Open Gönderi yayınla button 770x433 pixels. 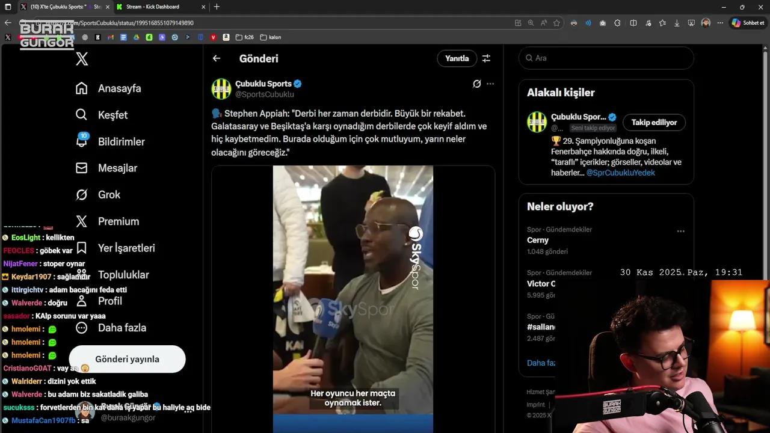tap(127, 359)
